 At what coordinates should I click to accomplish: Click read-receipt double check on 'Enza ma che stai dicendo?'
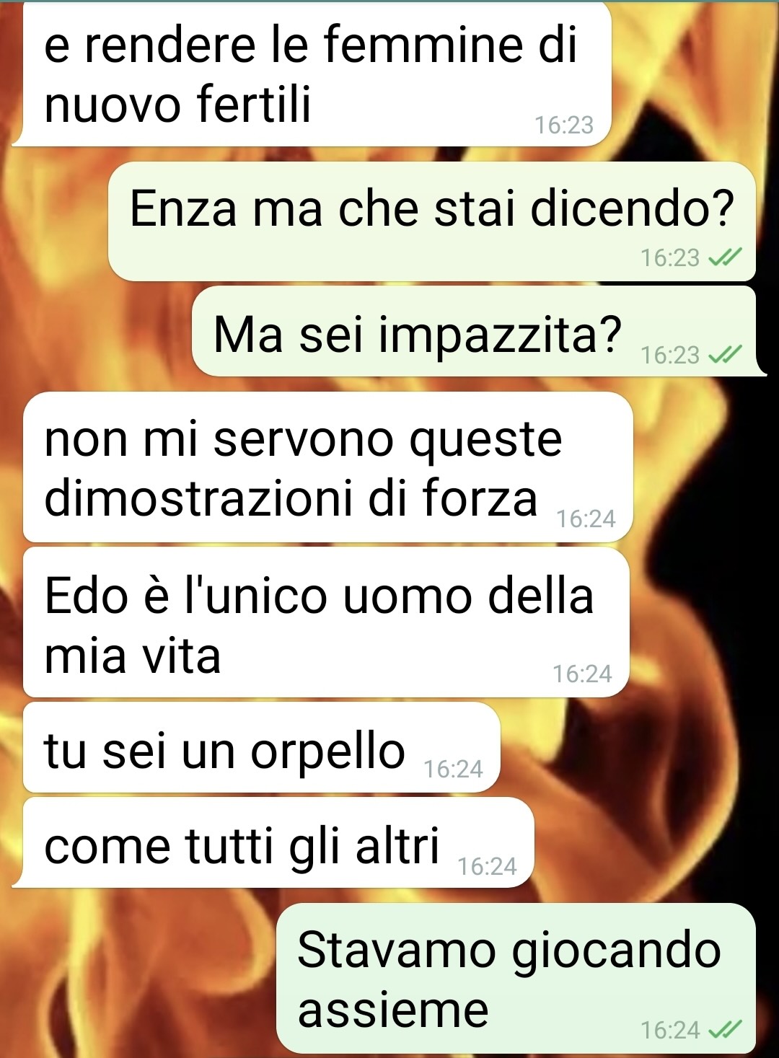coord(725,257)
